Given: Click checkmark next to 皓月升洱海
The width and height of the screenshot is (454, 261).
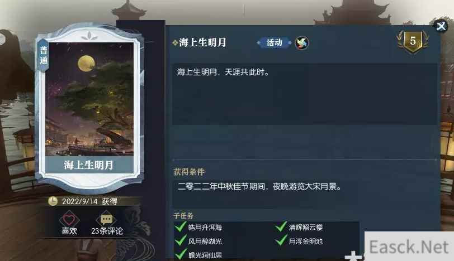Looking at the screenshot, I should click(181, 226).
